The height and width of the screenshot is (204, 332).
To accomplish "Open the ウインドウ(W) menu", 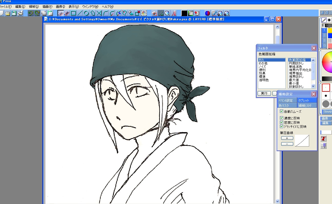I will click(90, 6).
